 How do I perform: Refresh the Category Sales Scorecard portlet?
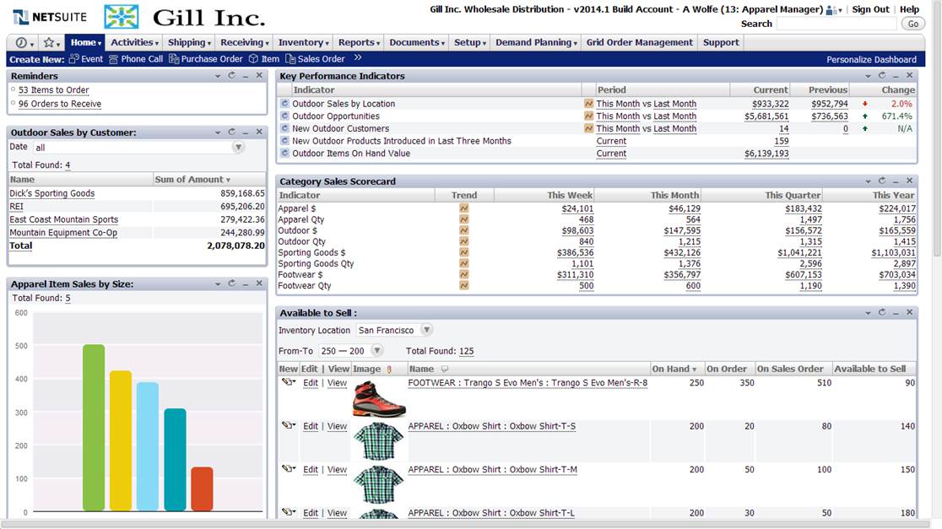coord(882,181)
